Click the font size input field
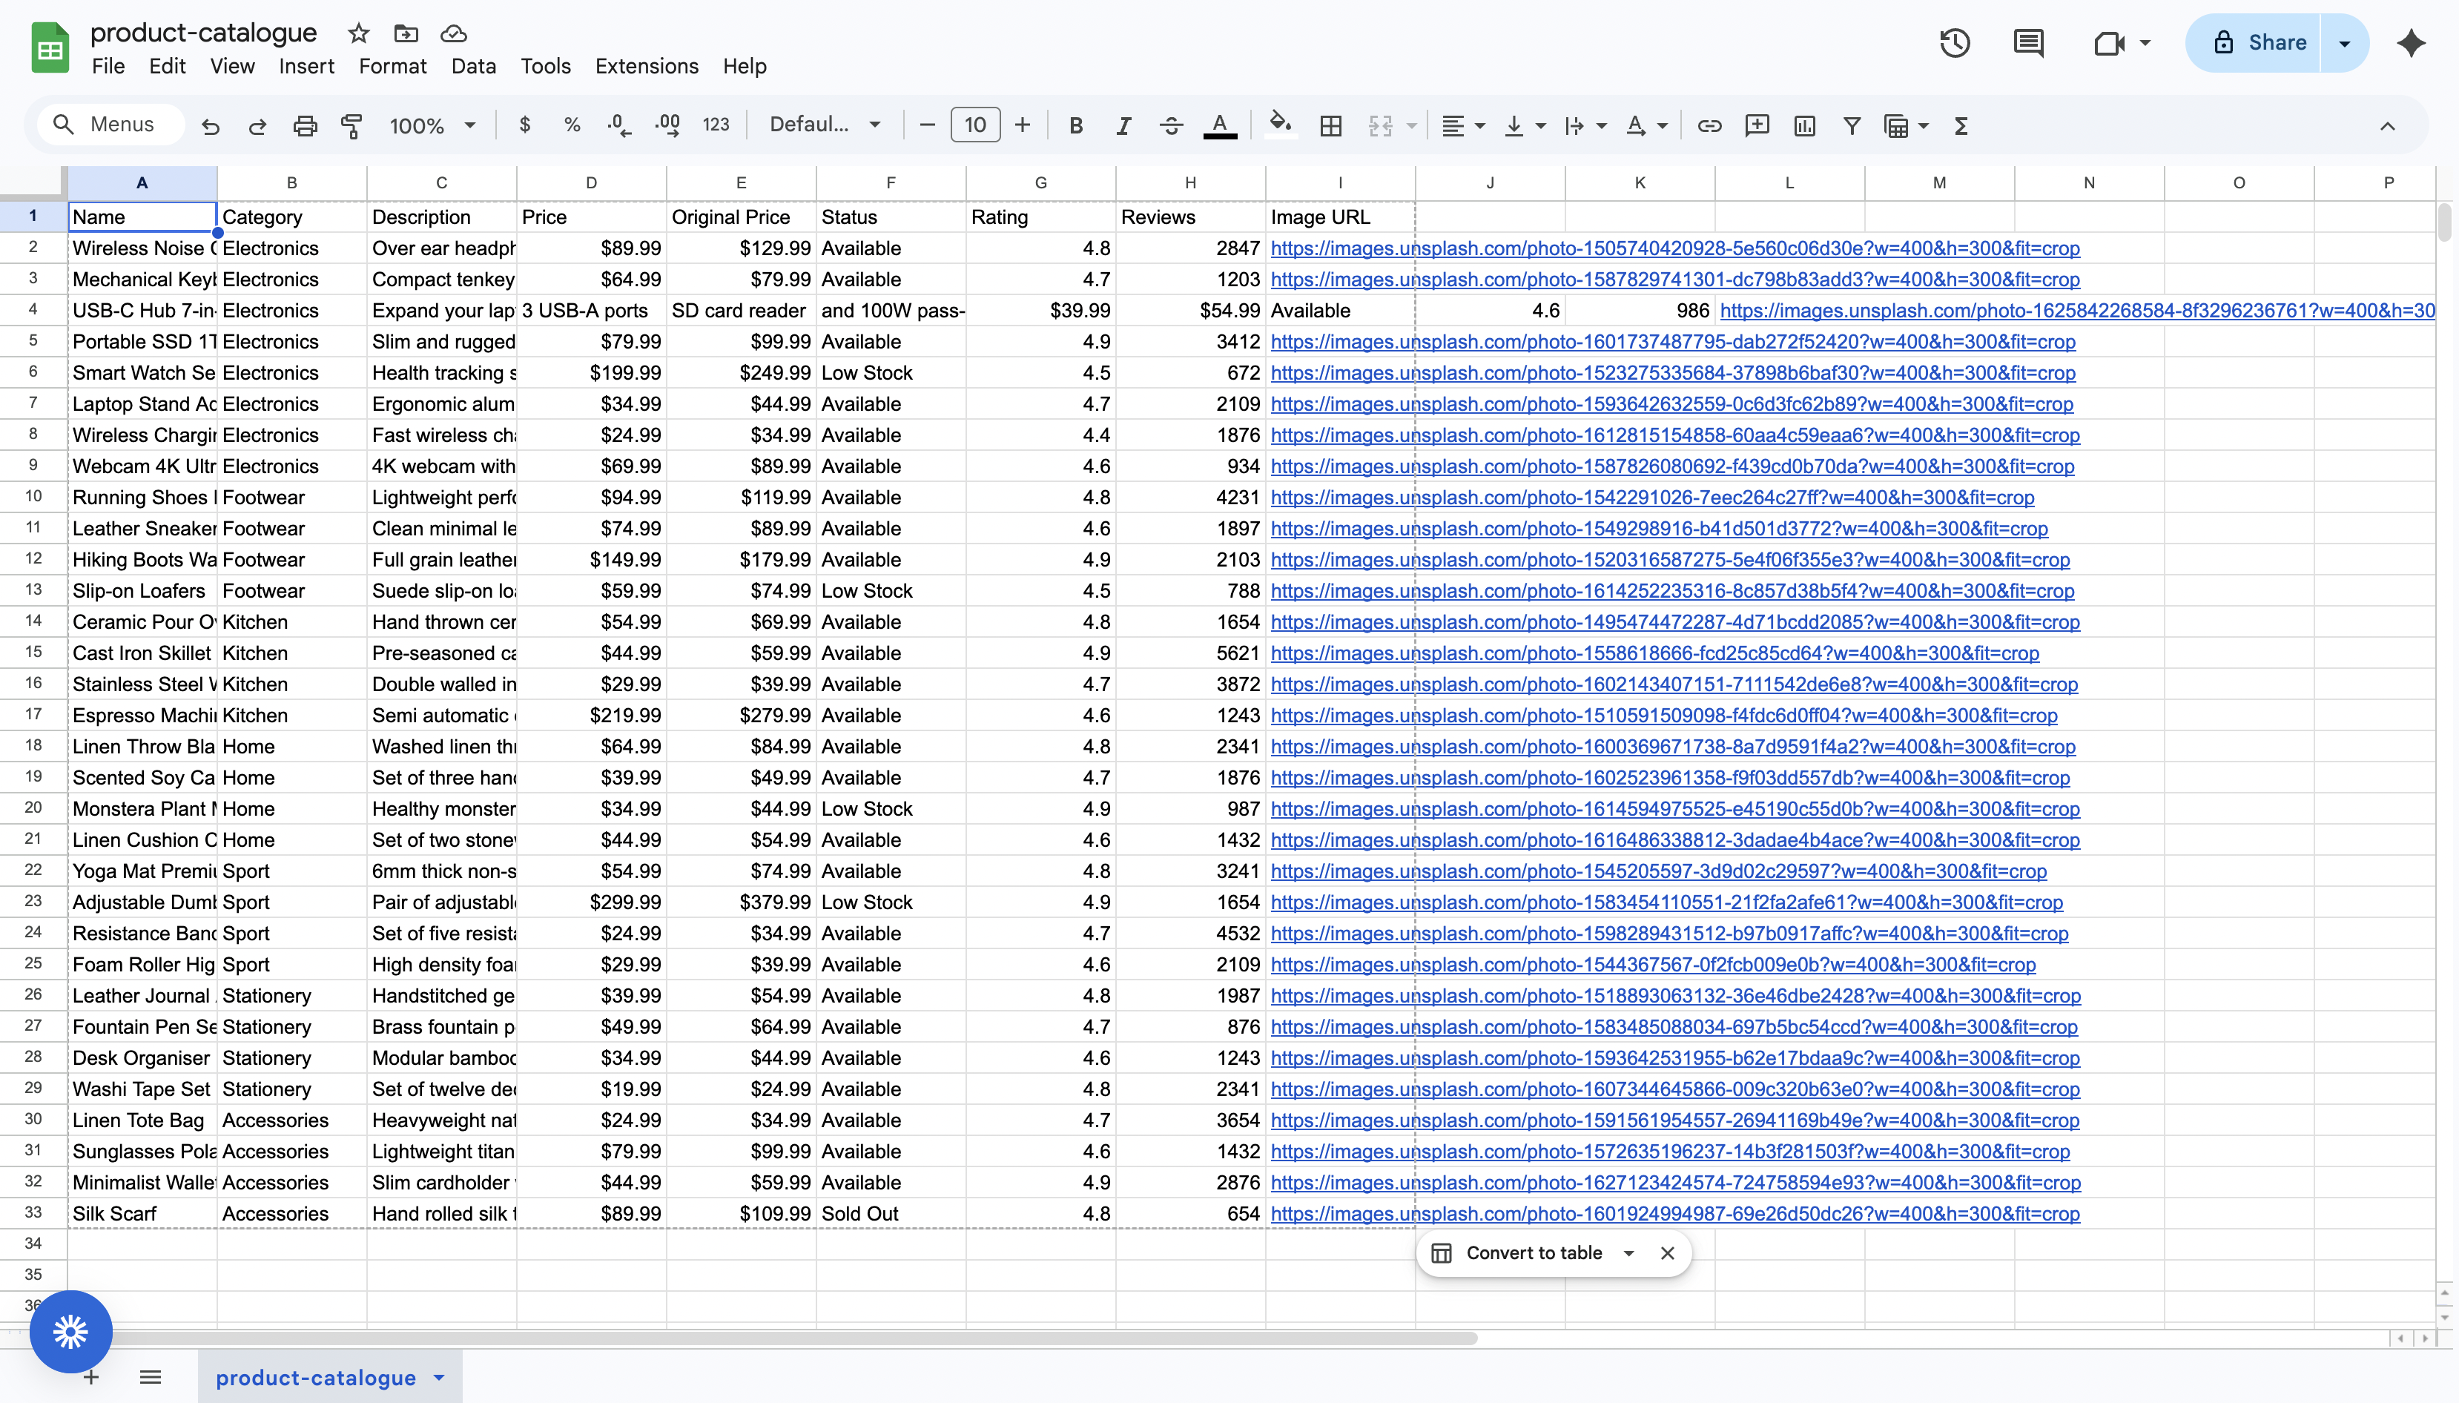Viewport: 2459px width, 1403px height. click(x=975, y=125)
